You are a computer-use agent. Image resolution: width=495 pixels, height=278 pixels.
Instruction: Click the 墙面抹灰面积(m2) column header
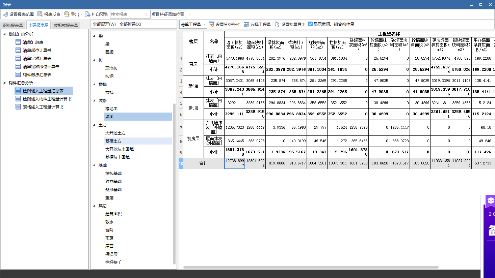pos(235,45)
